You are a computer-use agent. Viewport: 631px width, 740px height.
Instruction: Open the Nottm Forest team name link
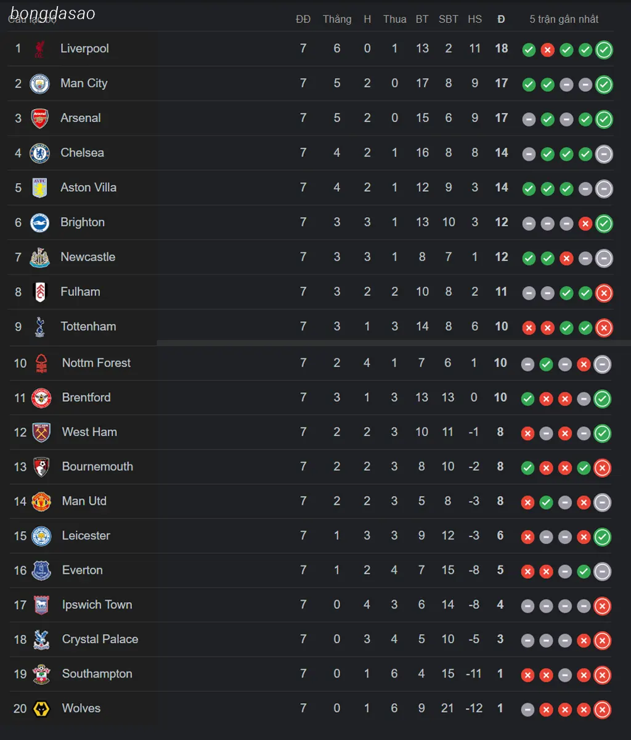point(96,363)
